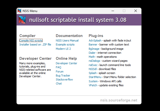This screenshot has width=160, height=111.
Task: Open the AdvSplash plug-in docs
Action: tap(95, 40)
